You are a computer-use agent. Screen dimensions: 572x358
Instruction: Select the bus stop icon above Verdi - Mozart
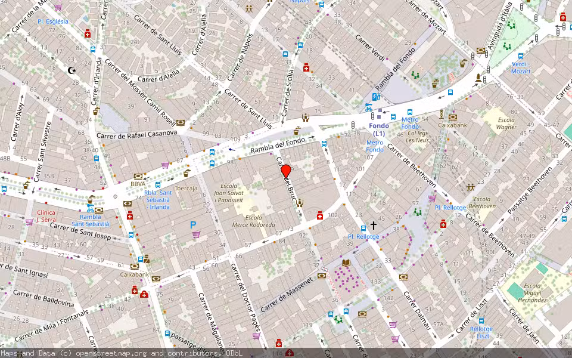521,56
